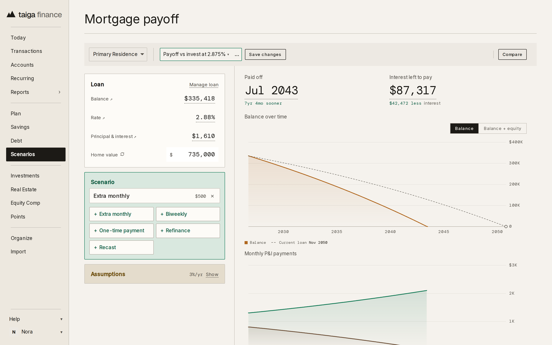552x345 pixels.
Task: Open the Manage loan link
Action: pyautogui.click(x=204, y=85)
